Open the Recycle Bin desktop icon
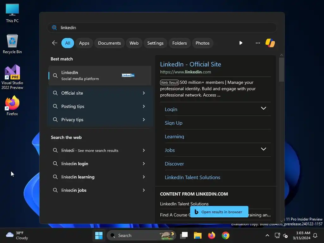The image size is (324, 243). pyautogui.click(x=12, y=44)
